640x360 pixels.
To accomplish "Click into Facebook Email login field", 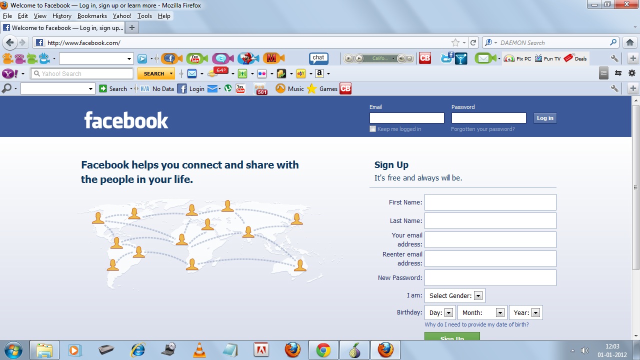I will click(407, 118).
